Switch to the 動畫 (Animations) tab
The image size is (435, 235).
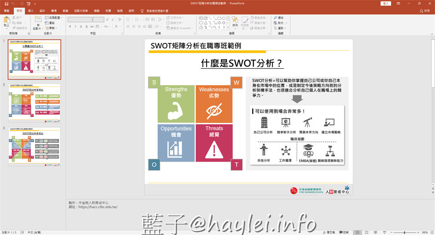tap(66, 11)
